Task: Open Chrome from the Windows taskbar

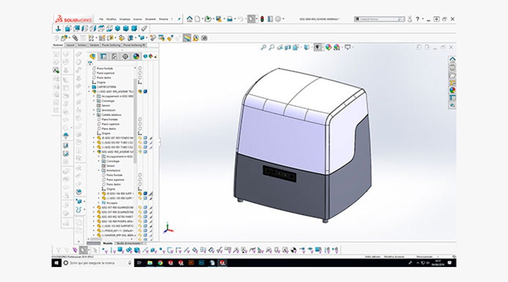Action: (x=160, y=263)
